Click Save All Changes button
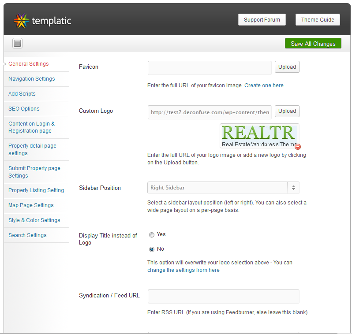This screenshot has width=352, height=334. coord(313,43)
